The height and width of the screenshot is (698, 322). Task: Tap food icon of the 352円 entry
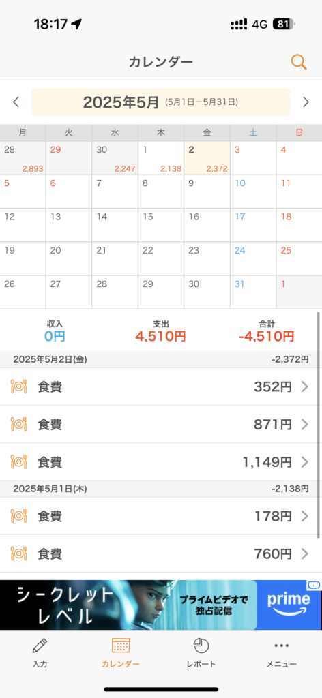18,386
